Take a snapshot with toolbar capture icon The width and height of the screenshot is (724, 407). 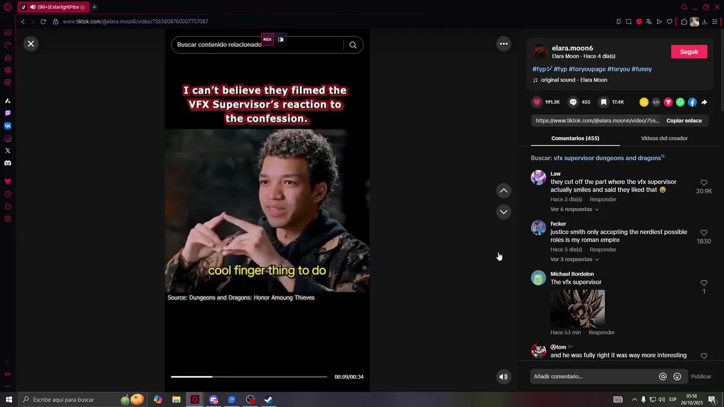628,21
